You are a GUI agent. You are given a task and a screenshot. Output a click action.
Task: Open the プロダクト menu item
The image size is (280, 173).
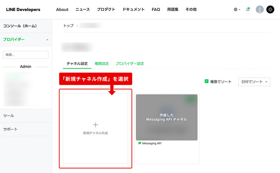pyautogui.click(x=106, y=9)
